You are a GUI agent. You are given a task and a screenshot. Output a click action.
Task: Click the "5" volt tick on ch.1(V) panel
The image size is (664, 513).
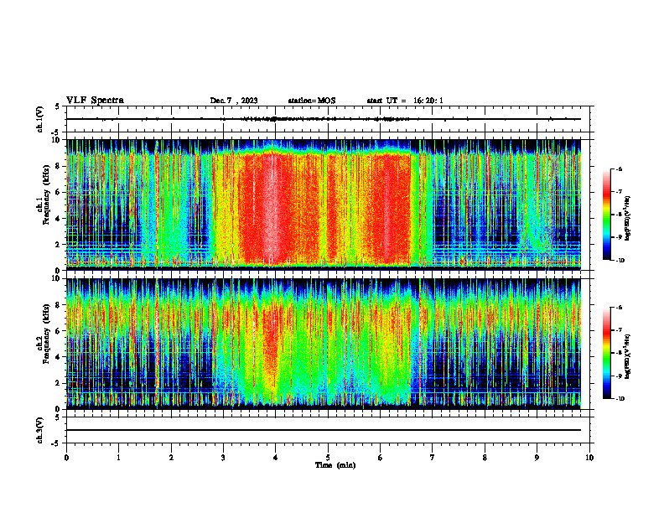(57, 106)
